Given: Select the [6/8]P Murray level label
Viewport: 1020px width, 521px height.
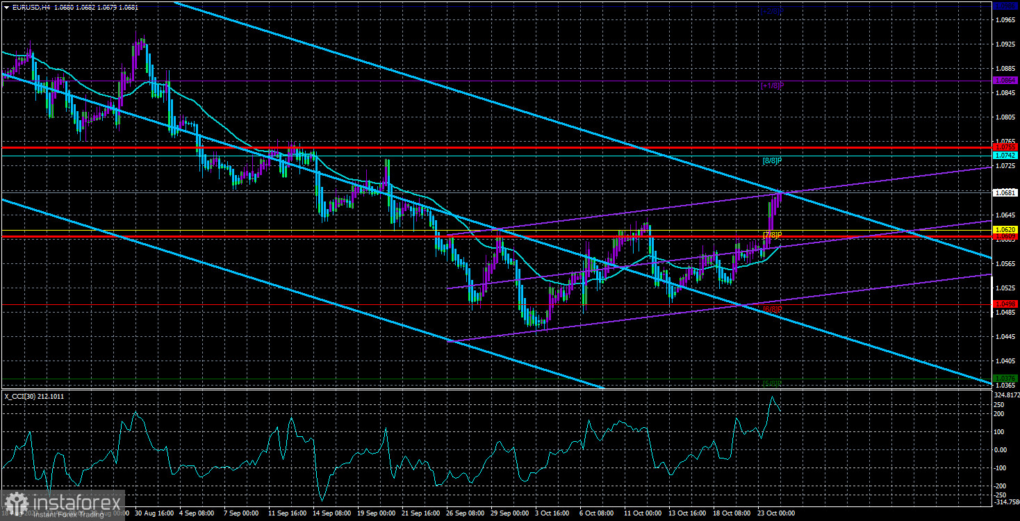Looking at the screenshot, I should coord(772,309).
